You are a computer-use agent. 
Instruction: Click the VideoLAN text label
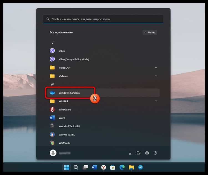tap(65, 68)
